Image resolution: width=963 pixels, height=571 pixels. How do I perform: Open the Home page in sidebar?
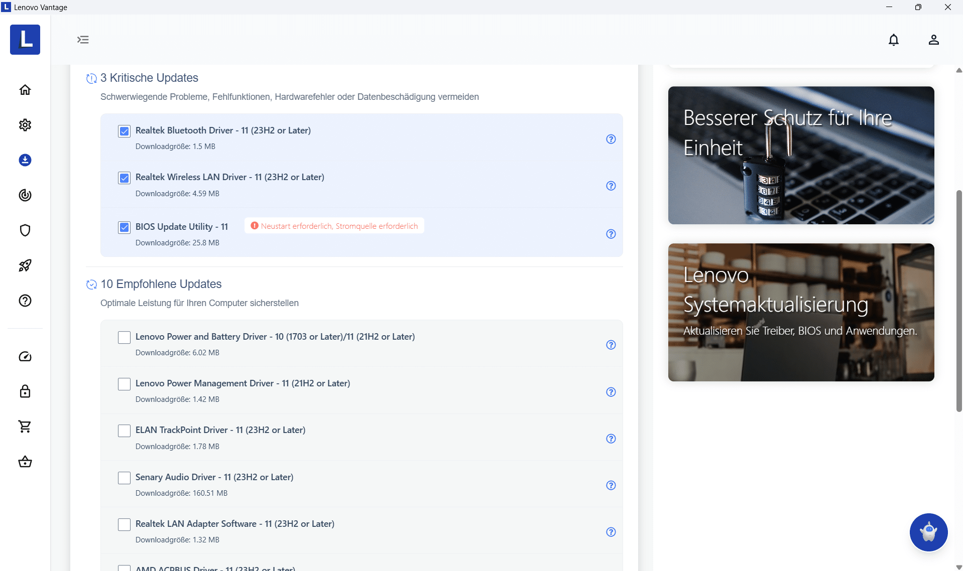25,90
